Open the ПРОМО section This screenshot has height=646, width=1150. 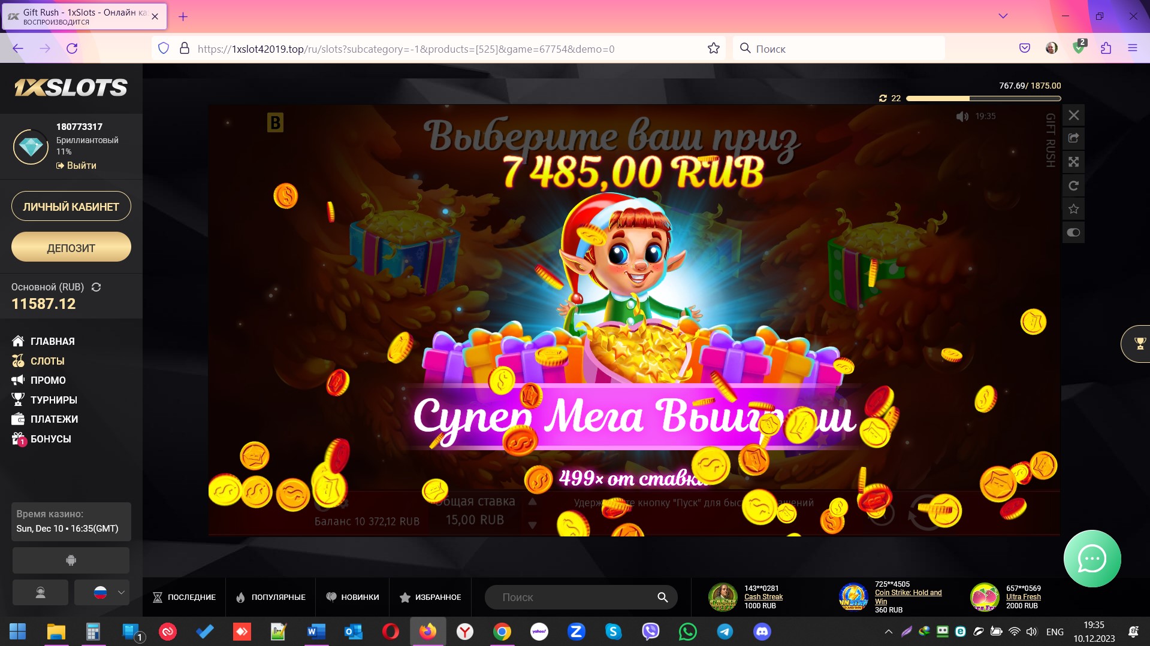coord(38,380)
